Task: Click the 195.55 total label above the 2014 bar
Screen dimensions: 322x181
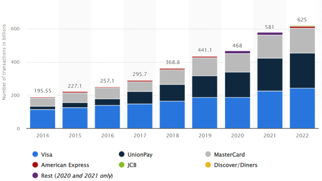Action: [x=43, y=91]
